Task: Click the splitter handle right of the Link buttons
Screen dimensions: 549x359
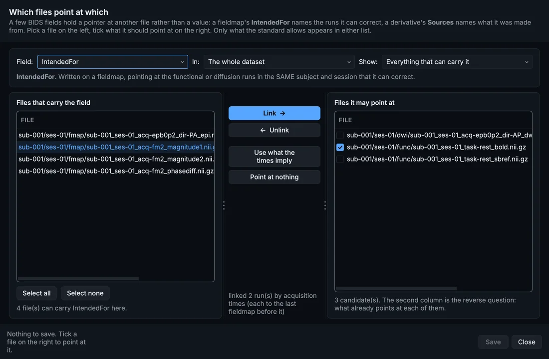Action: coord(325,205)
